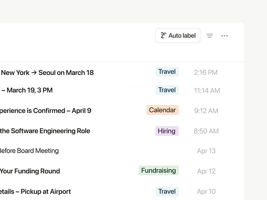Open the Your Funding Round email
The height and width of the screenshot is (200, 267).
pos(30,171)
